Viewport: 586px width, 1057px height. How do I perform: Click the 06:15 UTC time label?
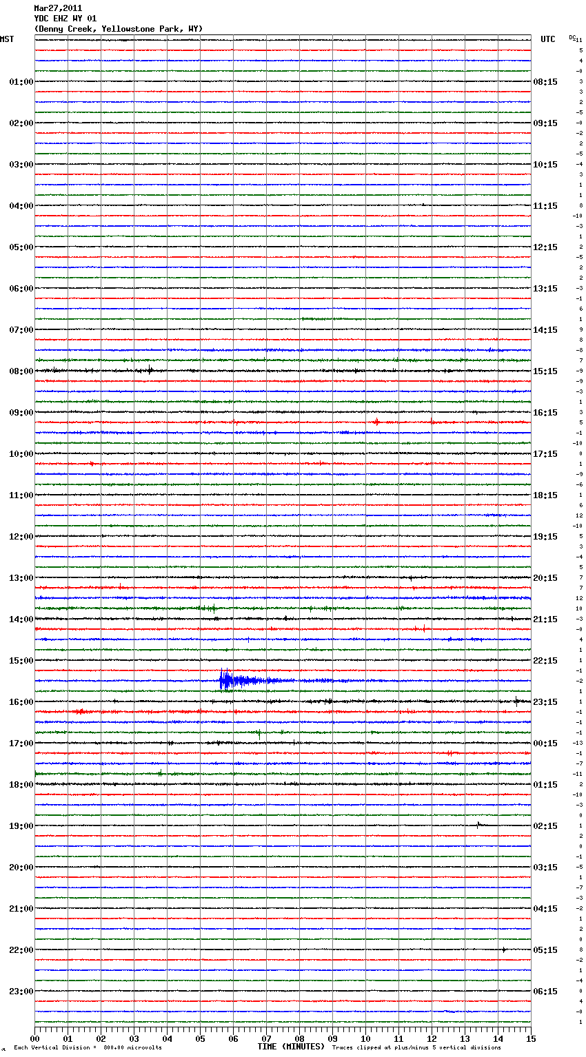[x=545, y=992]
